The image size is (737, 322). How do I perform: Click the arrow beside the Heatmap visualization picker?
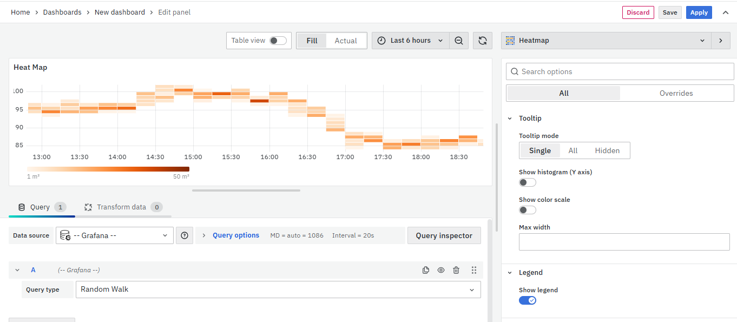pos(720,41)
